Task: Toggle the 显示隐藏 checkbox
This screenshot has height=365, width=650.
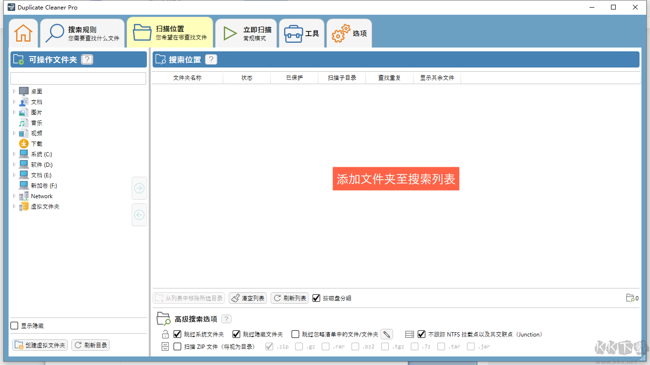Action: pos(14,326)
